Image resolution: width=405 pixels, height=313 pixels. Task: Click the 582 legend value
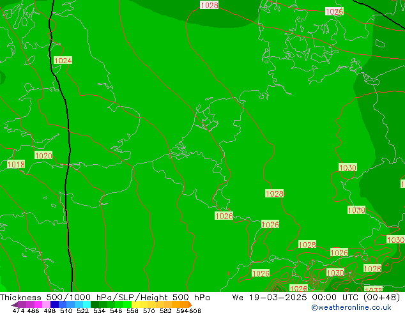coord(165,310)
